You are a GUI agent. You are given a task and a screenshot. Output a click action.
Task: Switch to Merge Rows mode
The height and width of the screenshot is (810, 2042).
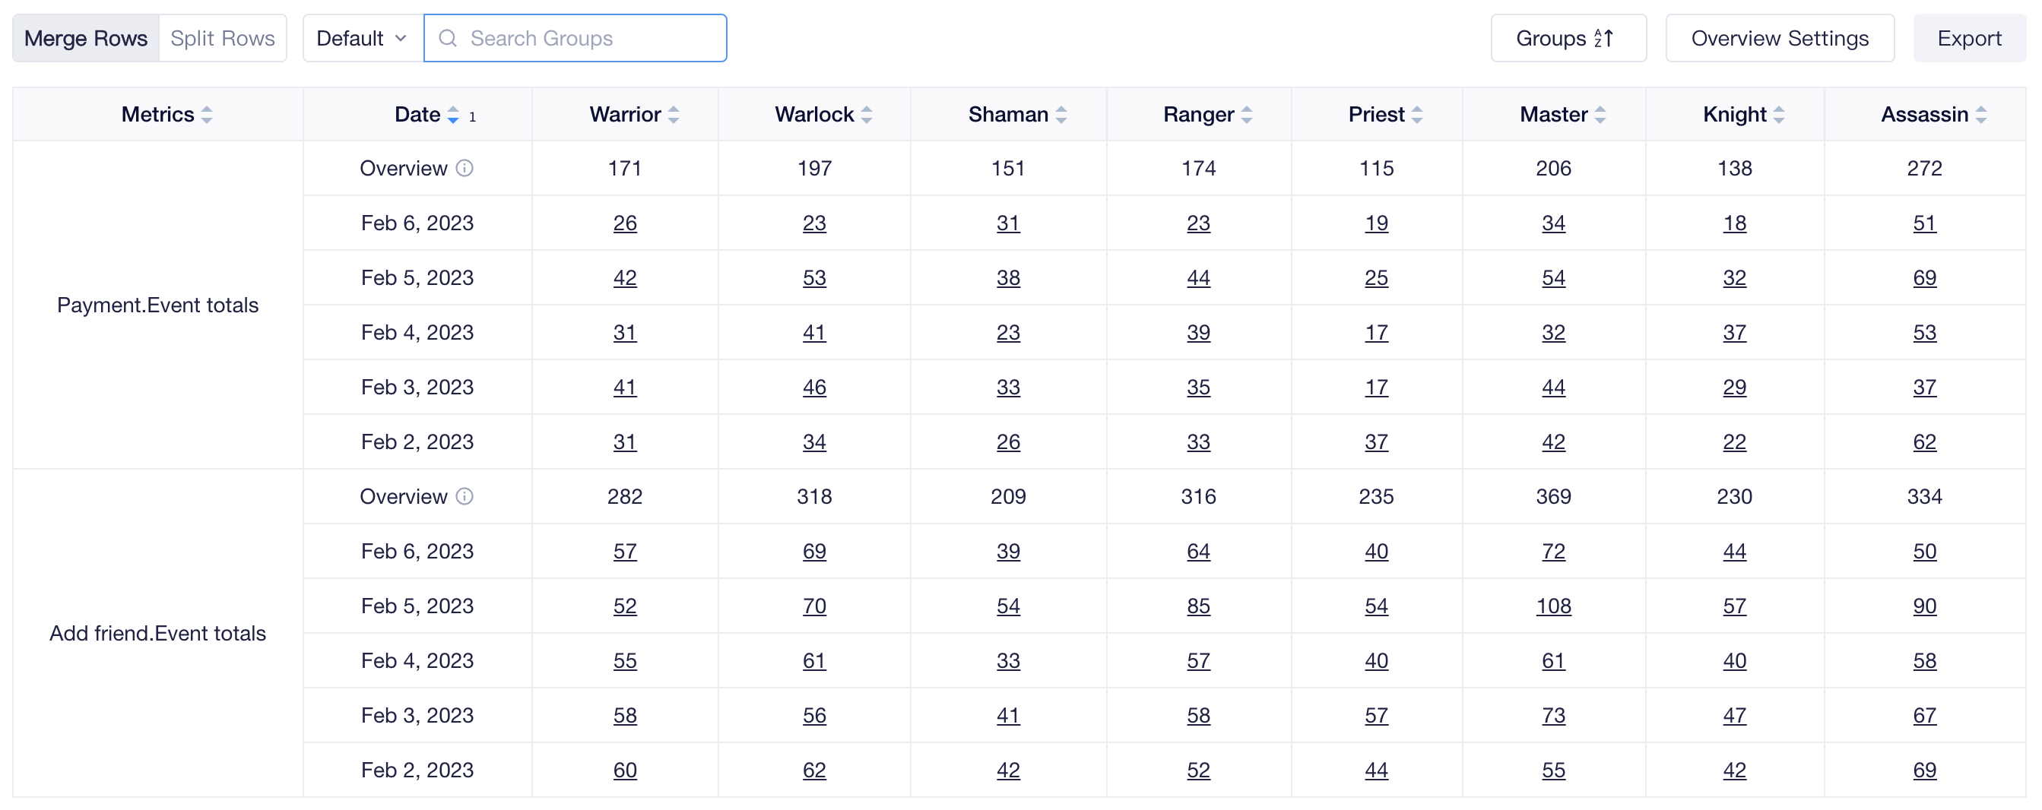86,38
